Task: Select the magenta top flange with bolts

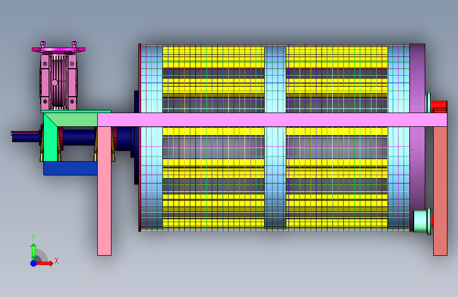Action: point(59,49)
